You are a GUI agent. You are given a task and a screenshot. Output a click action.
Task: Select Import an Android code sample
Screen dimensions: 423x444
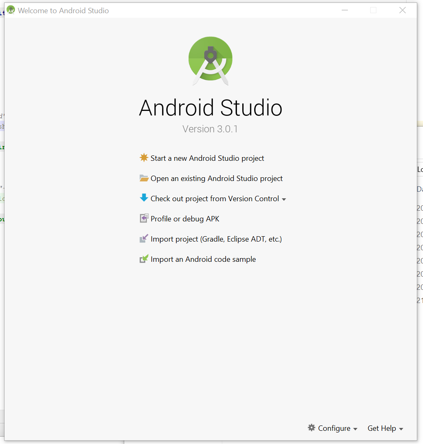pos(203,259)
